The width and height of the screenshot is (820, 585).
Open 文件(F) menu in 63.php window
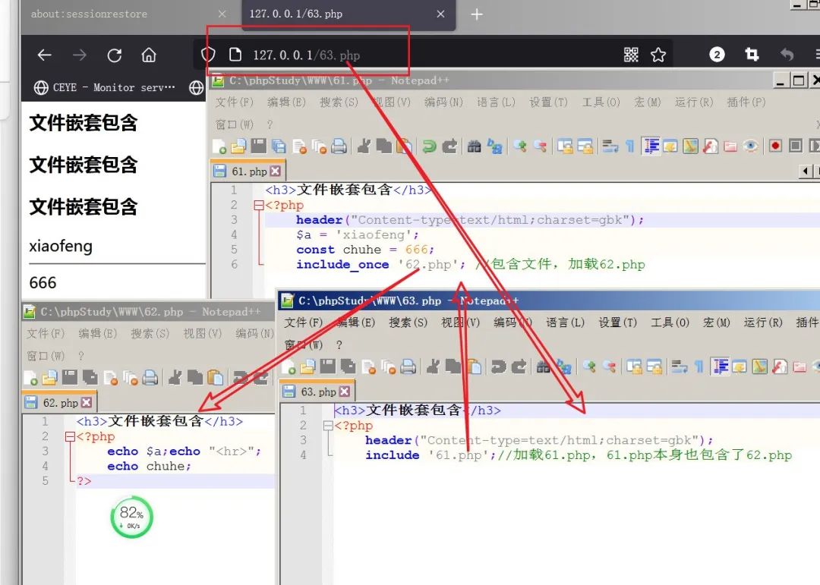click(303, 322)
